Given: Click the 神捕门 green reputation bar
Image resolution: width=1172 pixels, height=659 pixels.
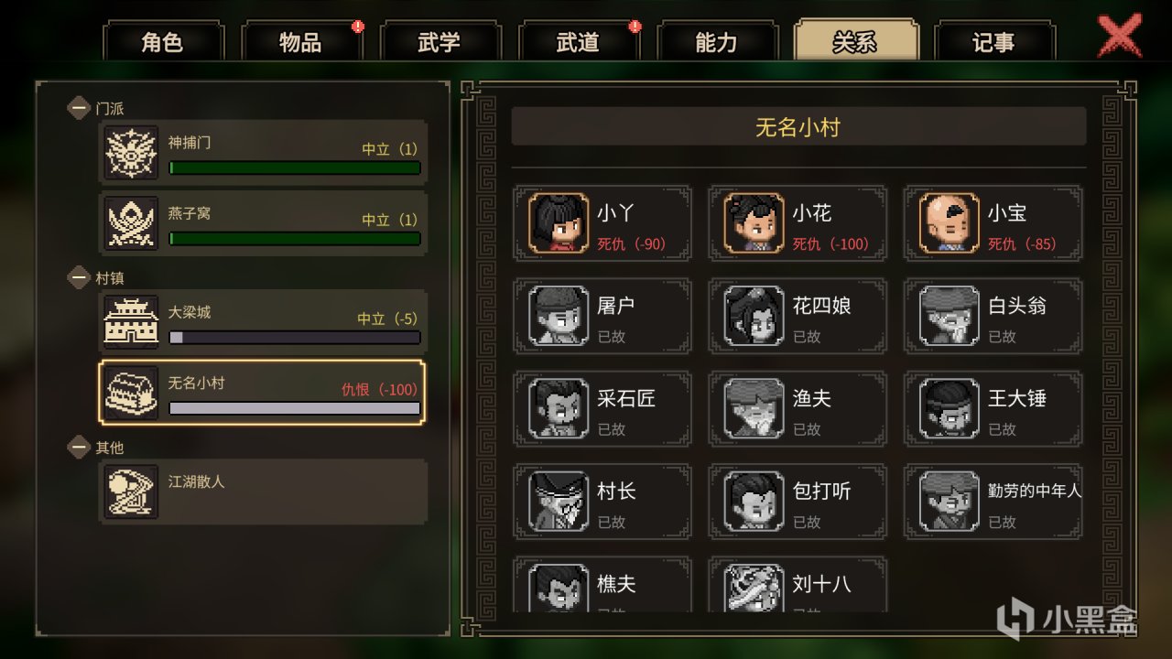Looking at the screenshot, I should click(x=295, y=167).
